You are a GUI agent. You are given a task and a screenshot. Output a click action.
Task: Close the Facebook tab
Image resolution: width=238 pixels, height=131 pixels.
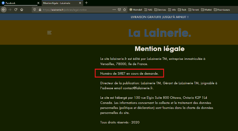pyautogui.click(x=38, y=3)
